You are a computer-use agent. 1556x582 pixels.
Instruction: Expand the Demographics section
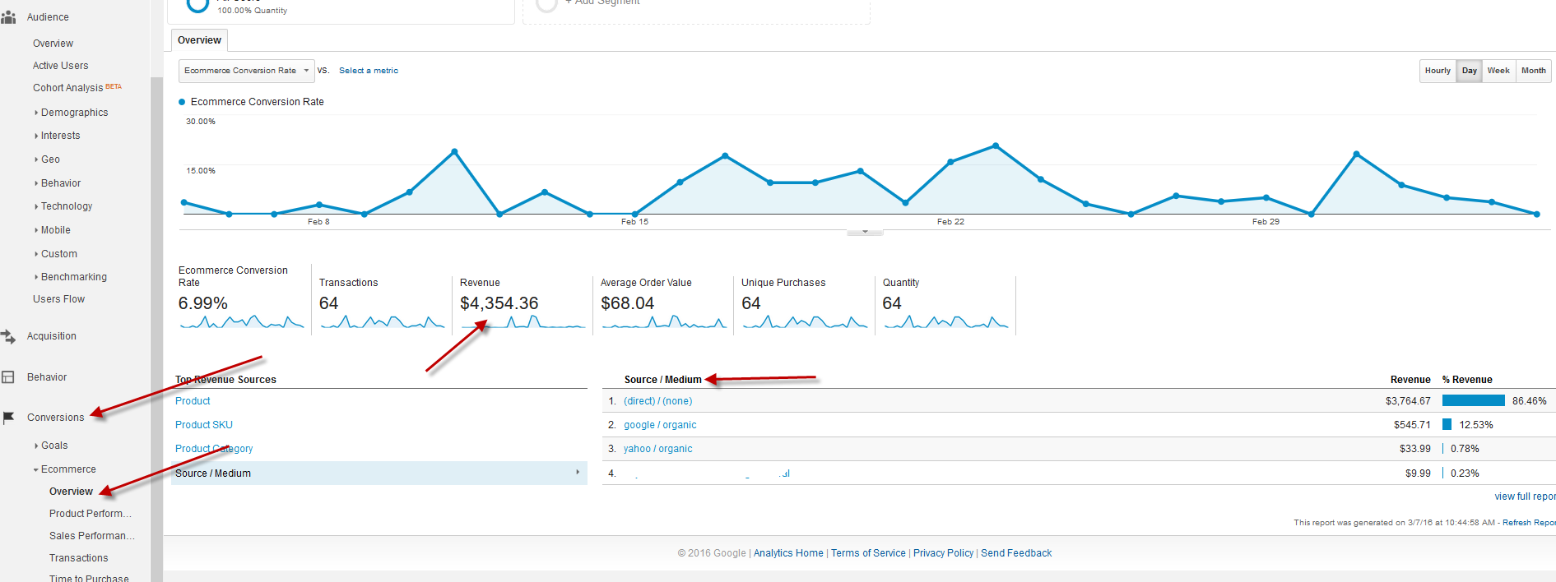(x=74, y=113)
